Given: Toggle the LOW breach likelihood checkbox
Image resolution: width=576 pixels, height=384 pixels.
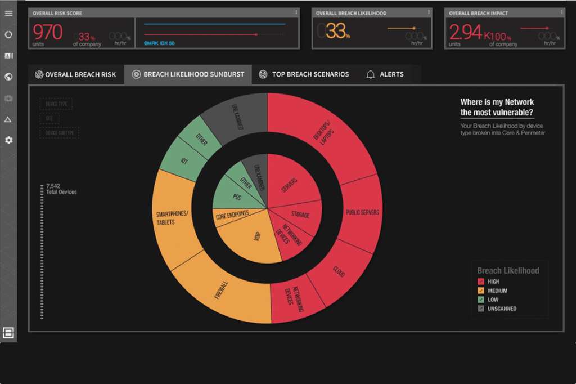Looking at the screenshot, I should coord(481,300).
